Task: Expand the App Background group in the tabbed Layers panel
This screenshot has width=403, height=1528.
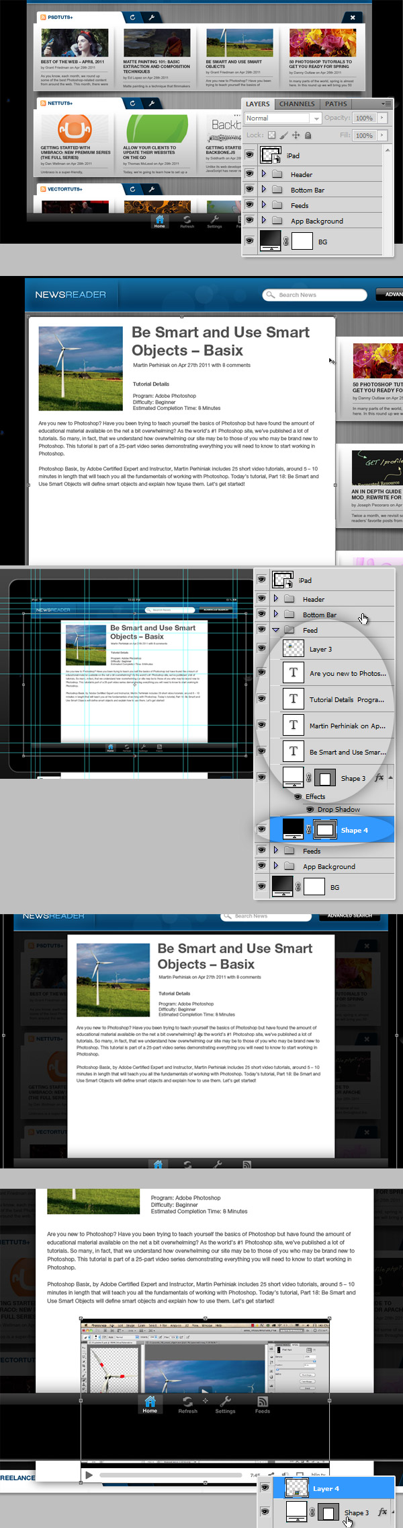Action: [264, 220]
